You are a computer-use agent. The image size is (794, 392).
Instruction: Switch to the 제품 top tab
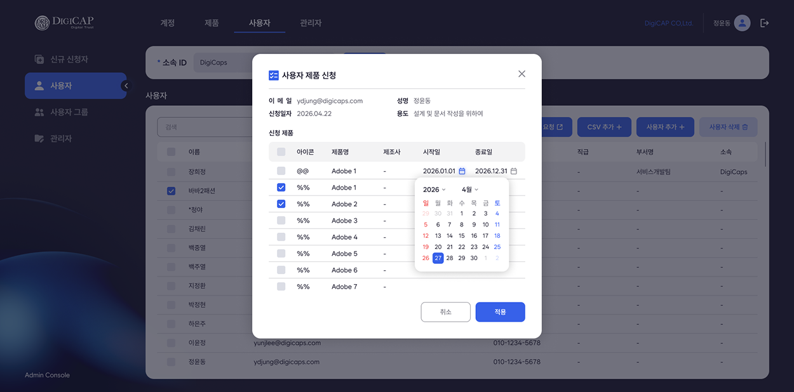click(x=212, y=23)
